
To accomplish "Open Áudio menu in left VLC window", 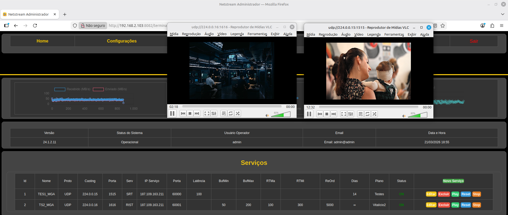I will click(209, 34).
